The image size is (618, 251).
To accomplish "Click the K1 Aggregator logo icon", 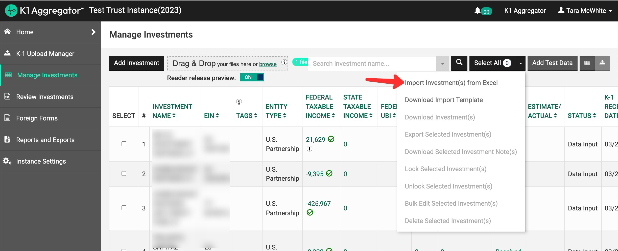I will (x=11, y=11).
